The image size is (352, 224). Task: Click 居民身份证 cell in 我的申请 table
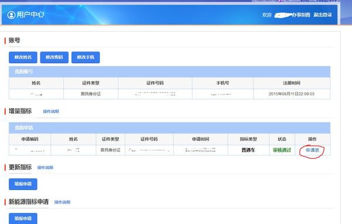point(110,150)
